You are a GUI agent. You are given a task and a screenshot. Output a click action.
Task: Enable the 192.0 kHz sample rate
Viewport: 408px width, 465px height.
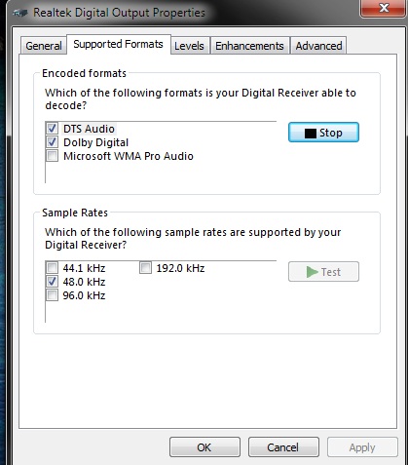(x=145, y=268)
